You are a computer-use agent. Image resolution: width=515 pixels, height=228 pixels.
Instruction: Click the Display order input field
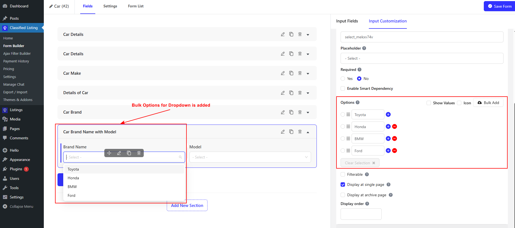click(x=361, y=214)
